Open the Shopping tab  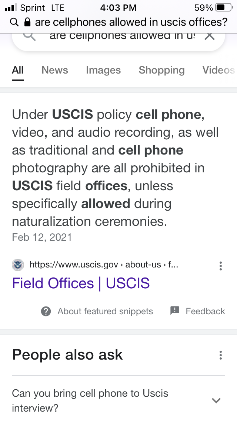[x=161, y=70]
